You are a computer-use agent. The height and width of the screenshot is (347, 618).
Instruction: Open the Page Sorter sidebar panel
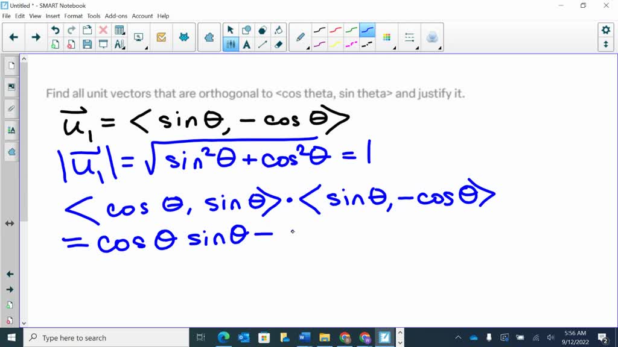tap(10, 66)
